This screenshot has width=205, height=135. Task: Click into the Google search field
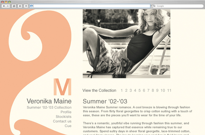tap(178, 6)
